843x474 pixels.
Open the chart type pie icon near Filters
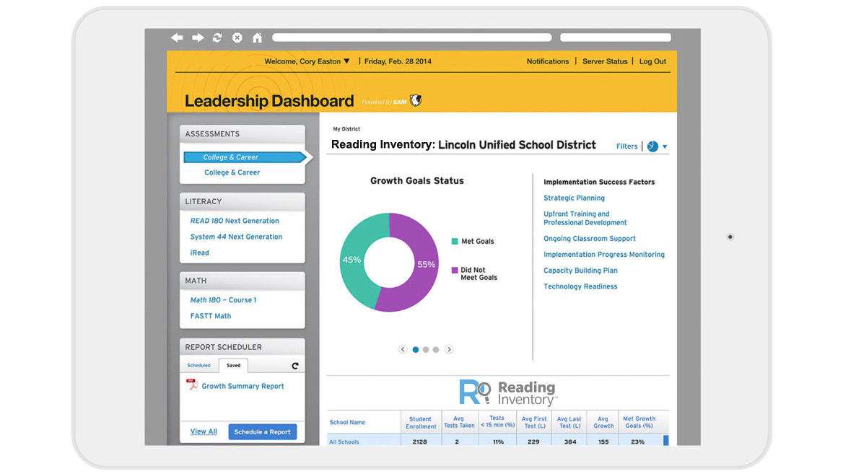click(653, 146)
